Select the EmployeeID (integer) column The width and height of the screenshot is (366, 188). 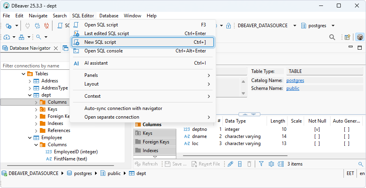76,152
